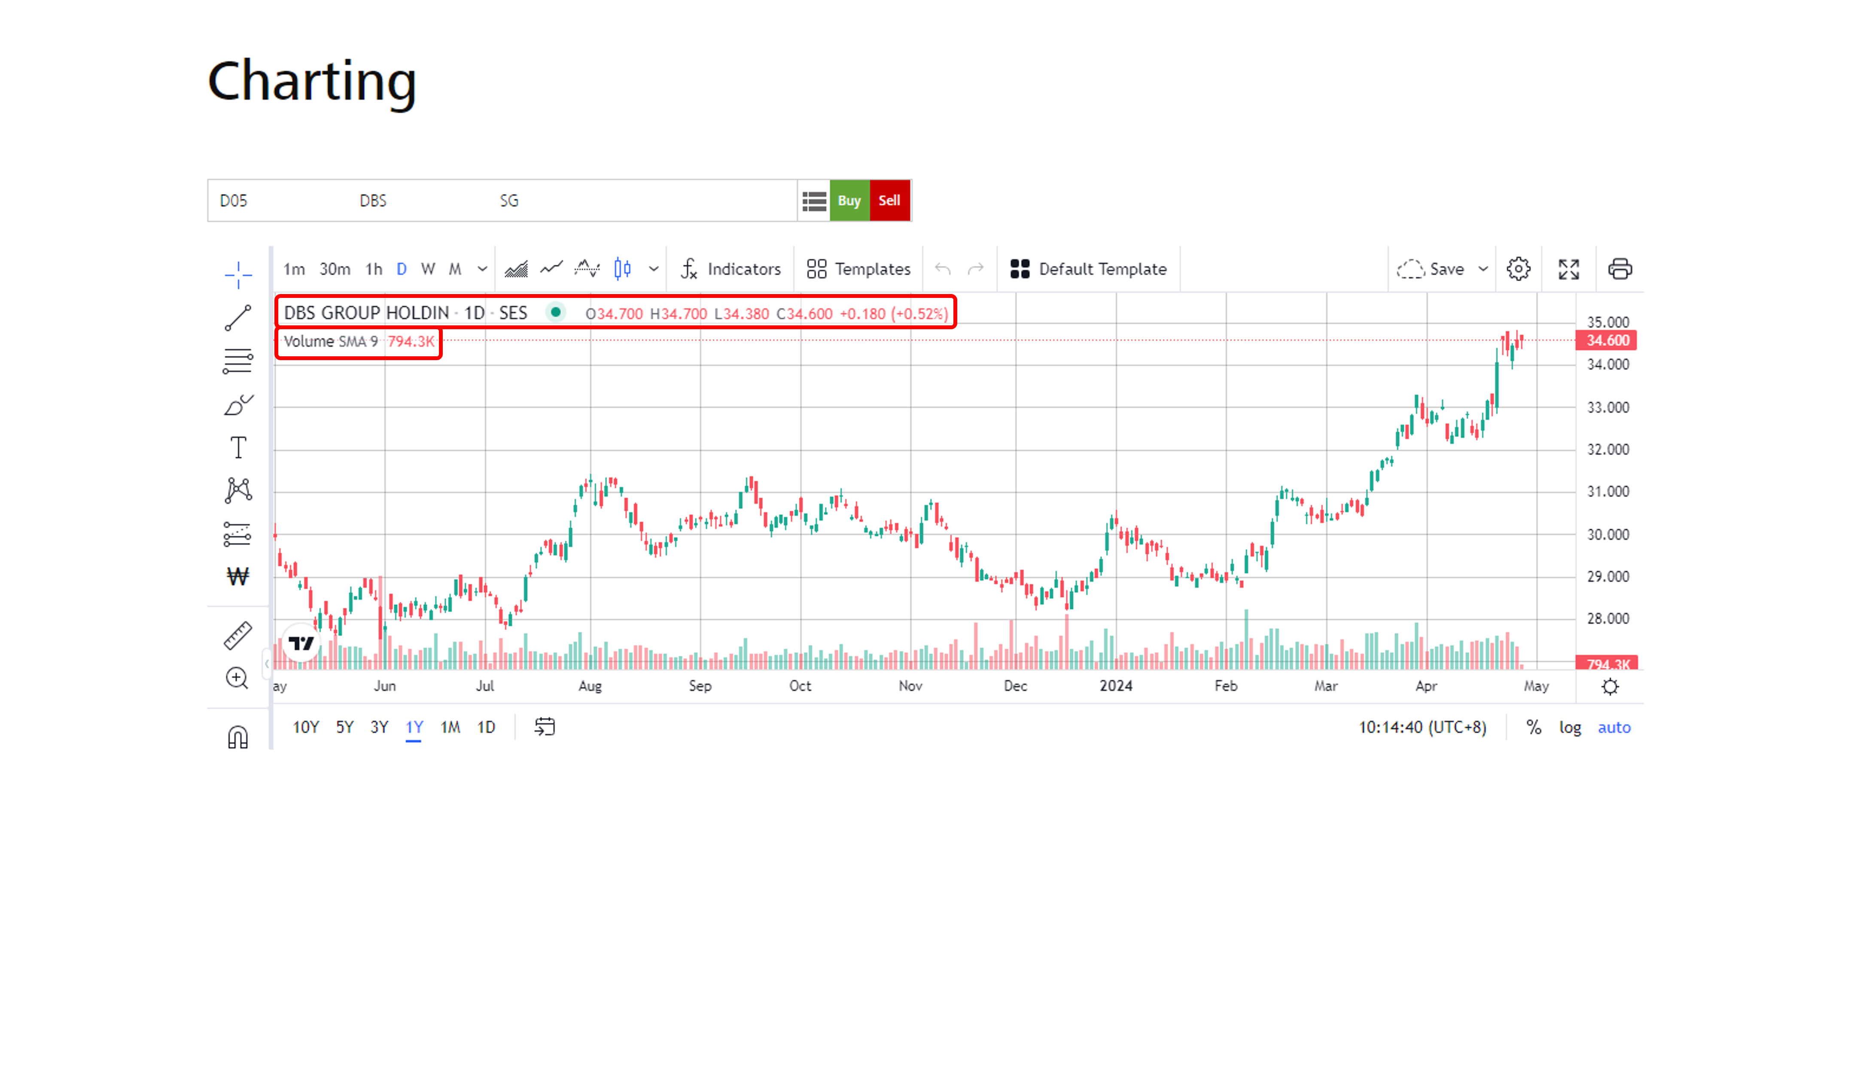Image resolution: width=1869 pixels, height=1086 pixels.
Task: Set interval to W weekly
Action: coord(428,269)
